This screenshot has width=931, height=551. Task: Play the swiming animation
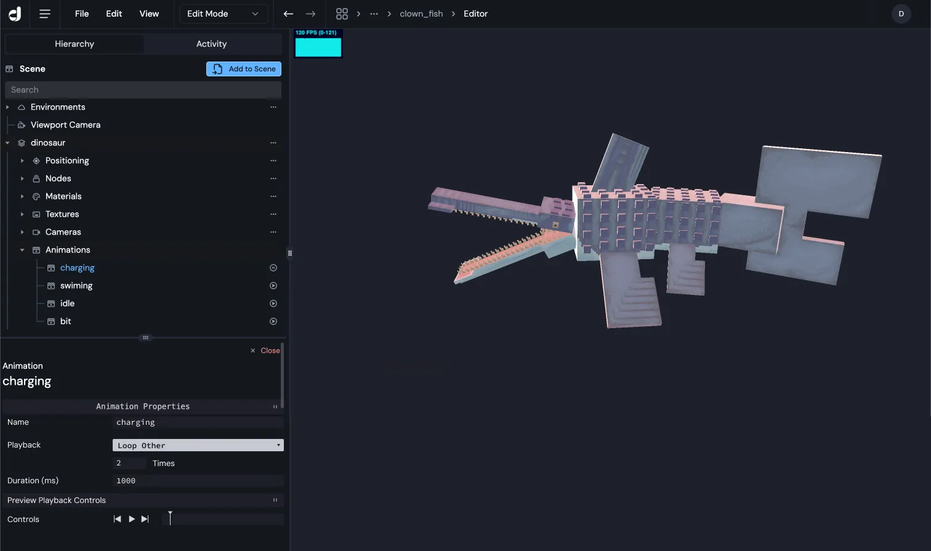(x=273, y=286)
